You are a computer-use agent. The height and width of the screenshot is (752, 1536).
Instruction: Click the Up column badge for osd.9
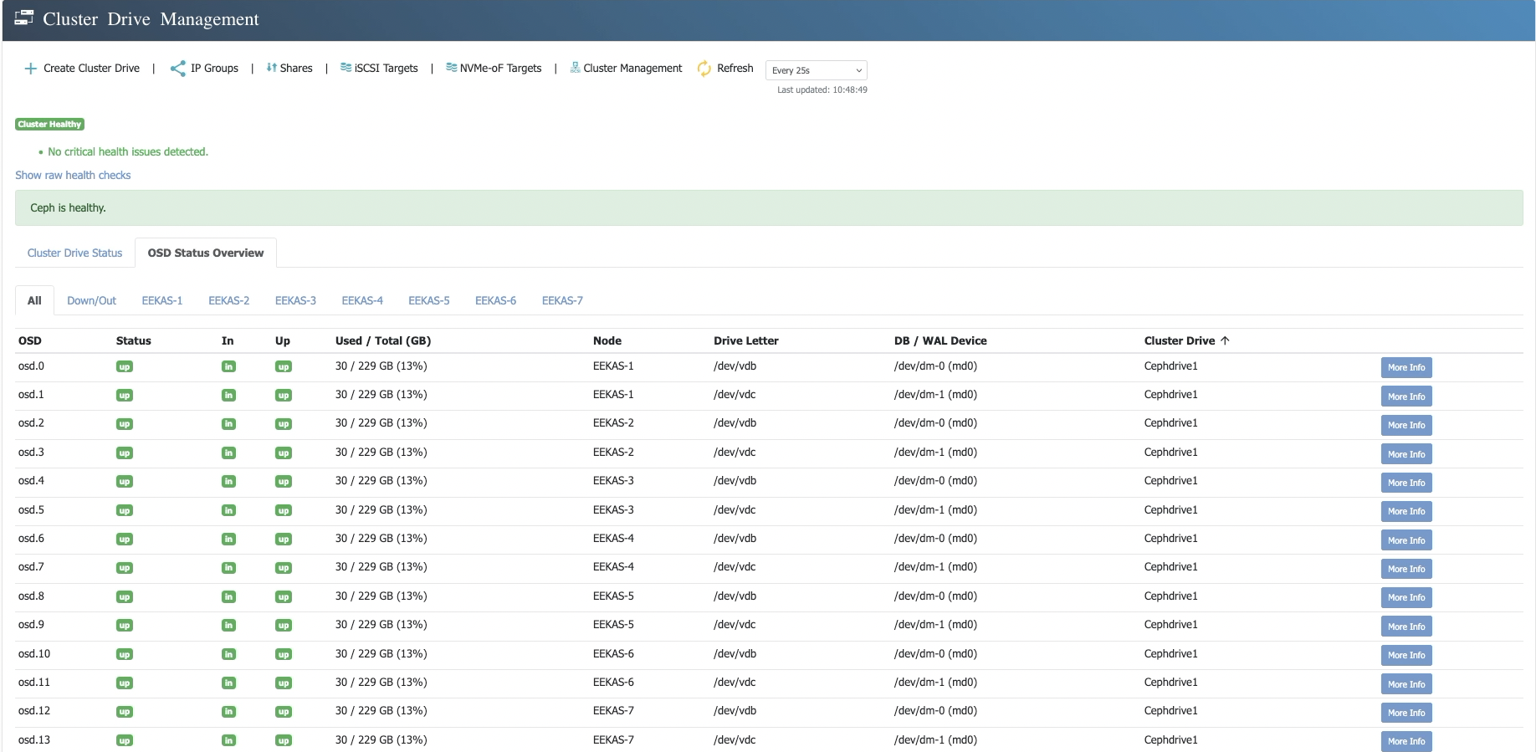(284, 626)
